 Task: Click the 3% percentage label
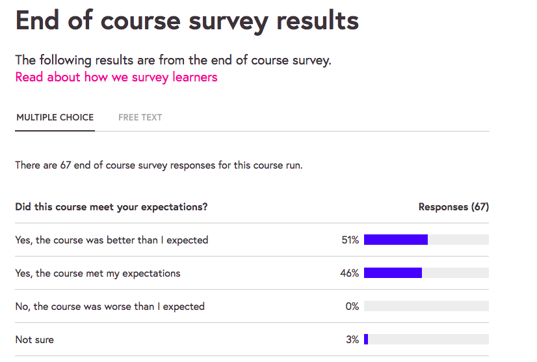coord(352,340)
